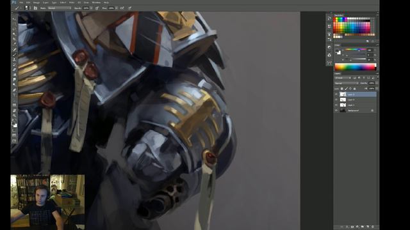Select the Eraser tool
410x230 pixels.
(14, 70)
